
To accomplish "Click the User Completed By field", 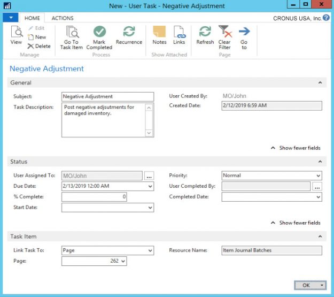I will coord(266,186).
